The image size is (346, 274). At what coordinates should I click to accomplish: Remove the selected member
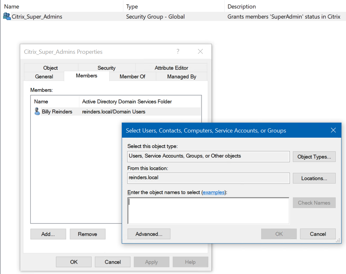87,234
